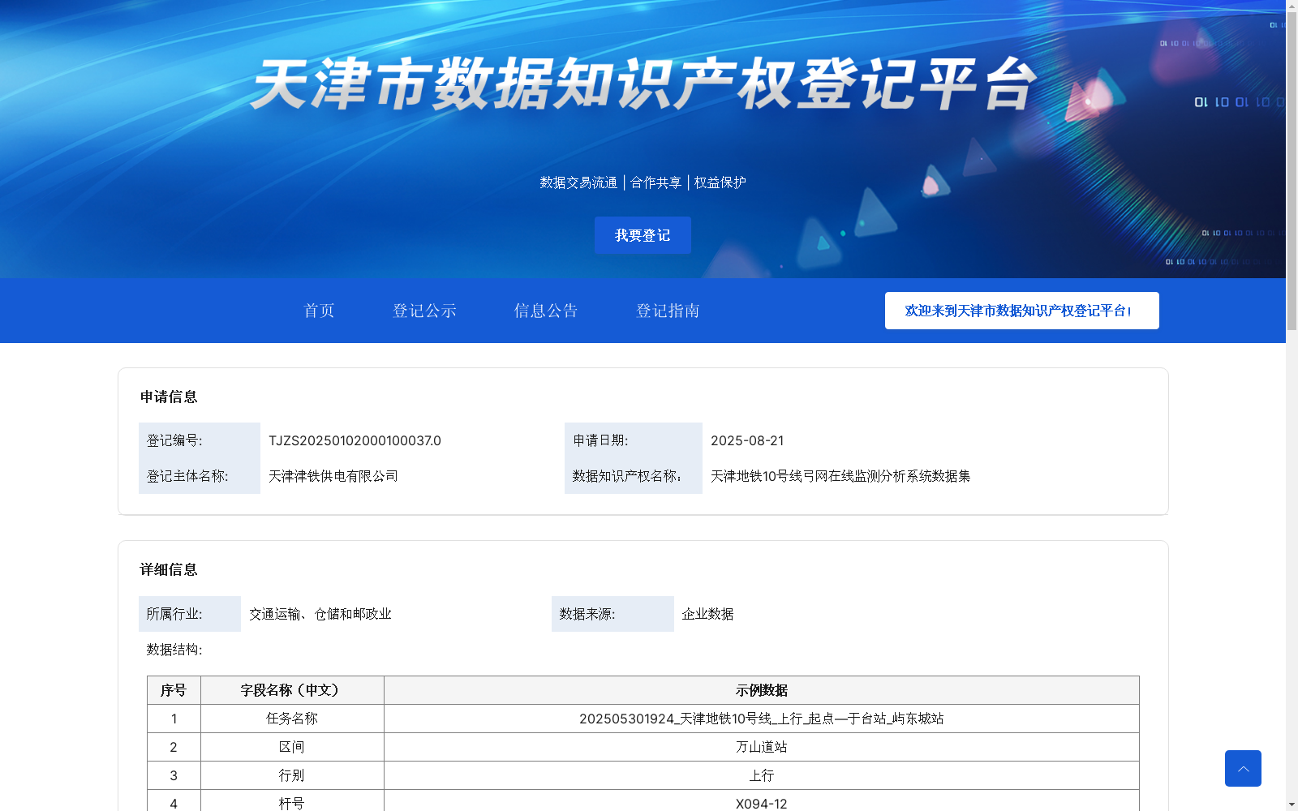
Task: Click the vertical scrollbar thumb
Action: coord(1292,170)
